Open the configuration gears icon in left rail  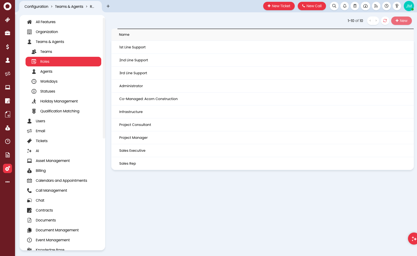pos(8,169)
